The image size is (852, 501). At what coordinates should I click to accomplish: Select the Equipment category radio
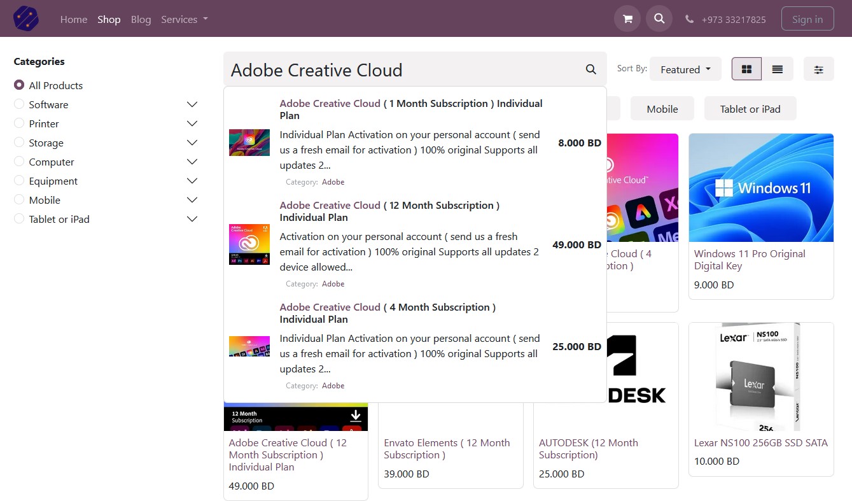(19, 180)
